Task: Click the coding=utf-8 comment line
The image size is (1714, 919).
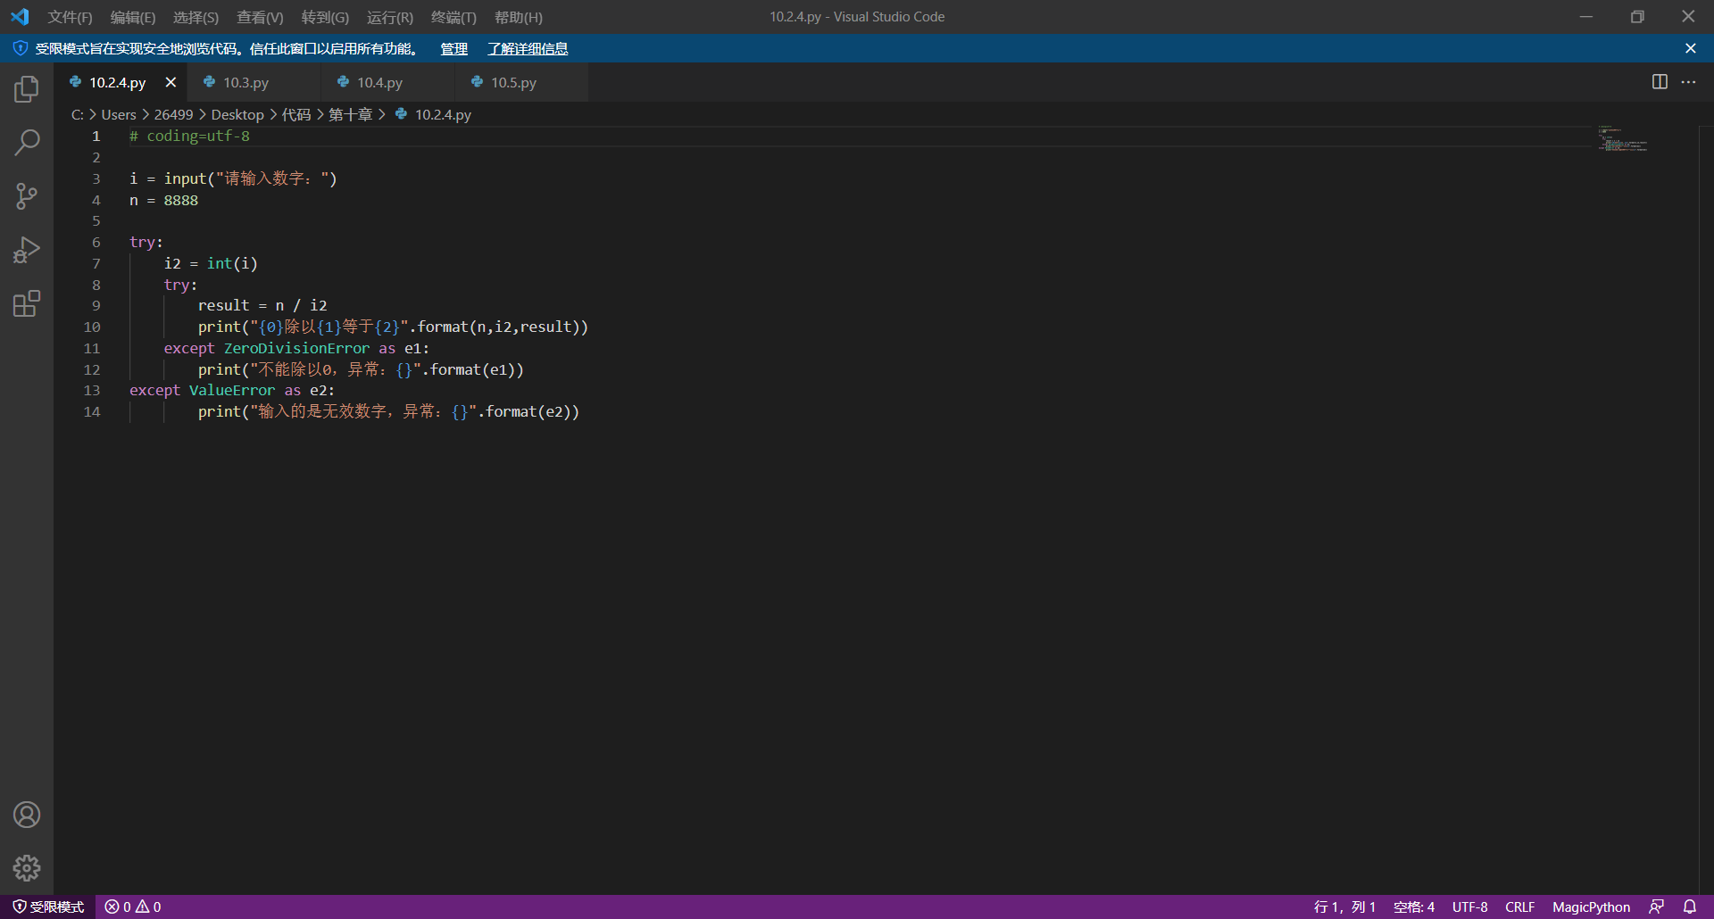Action: click(x=189, y=136)
